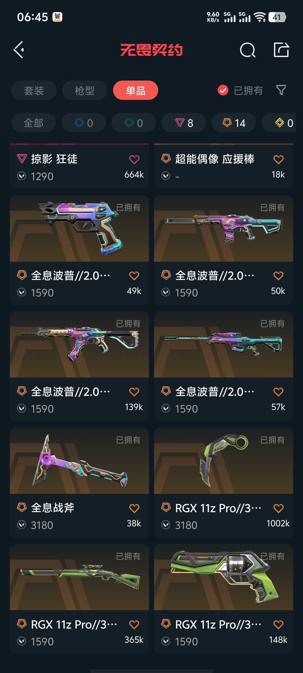Select the 全部 all filter chip
The width and height of the screenshot is (303, 673).
[33, 123]
